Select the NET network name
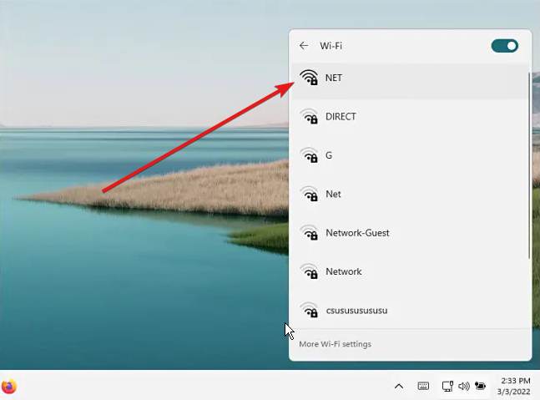This screenshot has width=540, height=400. [x=334, y=78]
